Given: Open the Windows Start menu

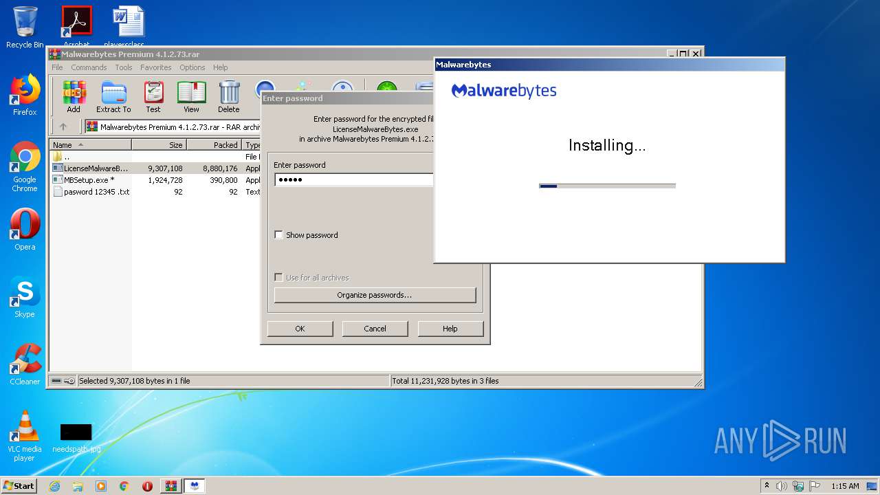Looking at the screenshot, I should 19,485.
